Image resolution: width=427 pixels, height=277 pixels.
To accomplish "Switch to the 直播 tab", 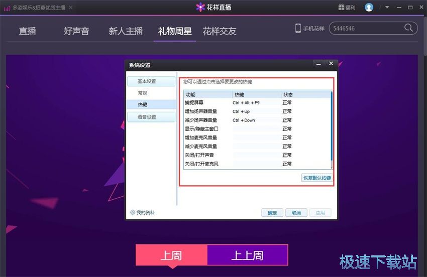I will (28, 31).
